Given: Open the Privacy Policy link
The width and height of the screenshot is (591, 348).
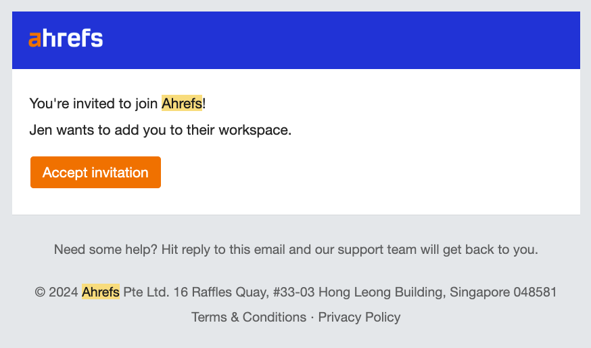Looking at the screenshot, I should 359,317.
